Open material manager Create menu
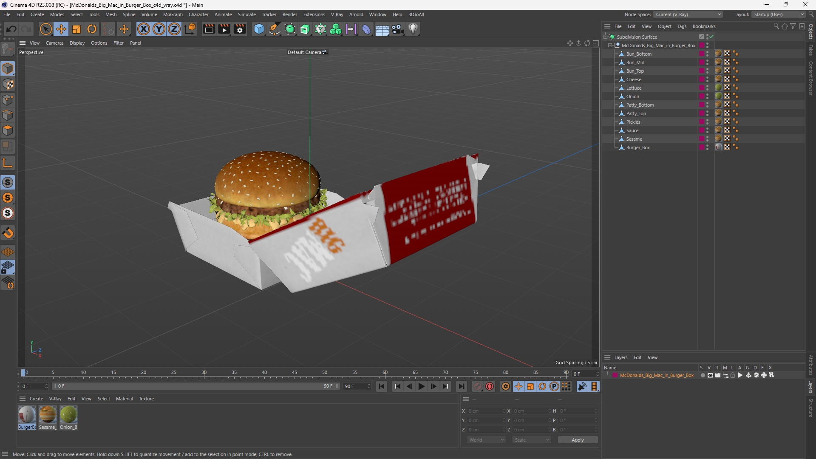Image resolution: width=816 pixels, height=459 pixels. coord(36,399)
